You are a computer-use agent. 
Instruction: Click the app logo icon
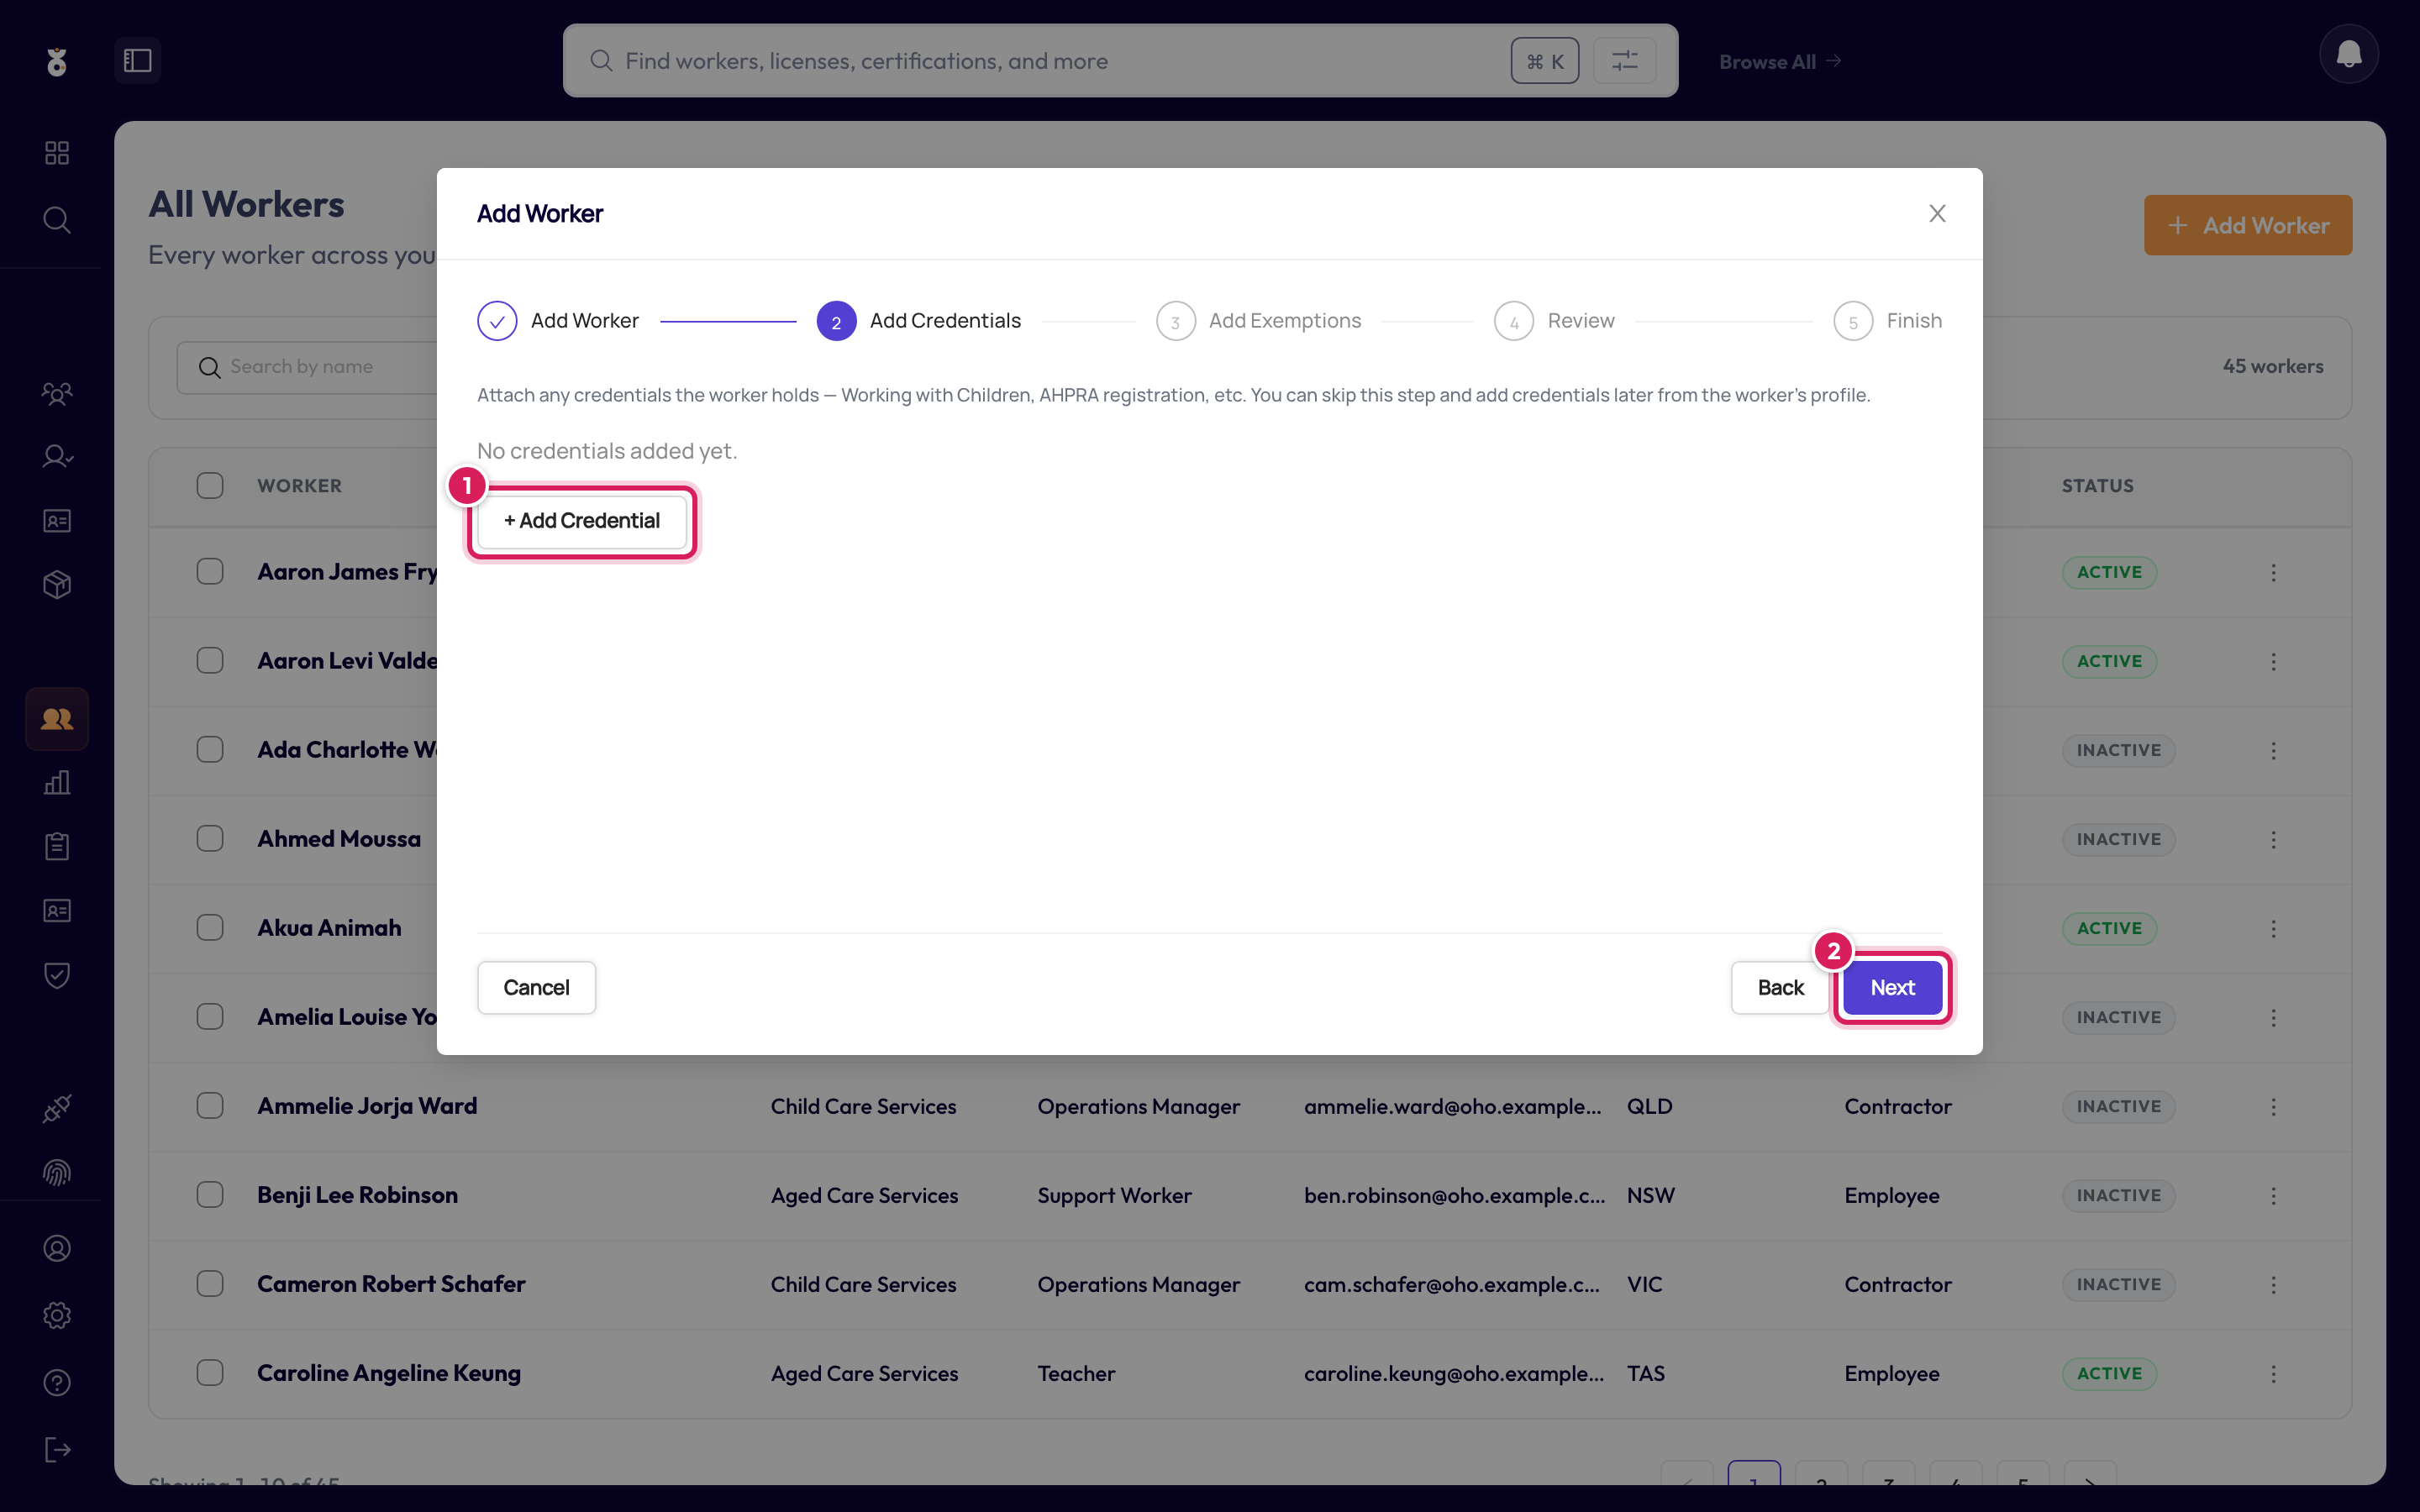(x=57, y=61)
